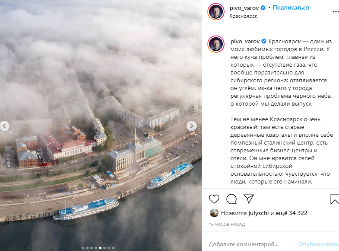Open pivo_varov username in caption
The width and height of the screenshot is (339, 251).
pyautogui.click(x=245, y=41)
